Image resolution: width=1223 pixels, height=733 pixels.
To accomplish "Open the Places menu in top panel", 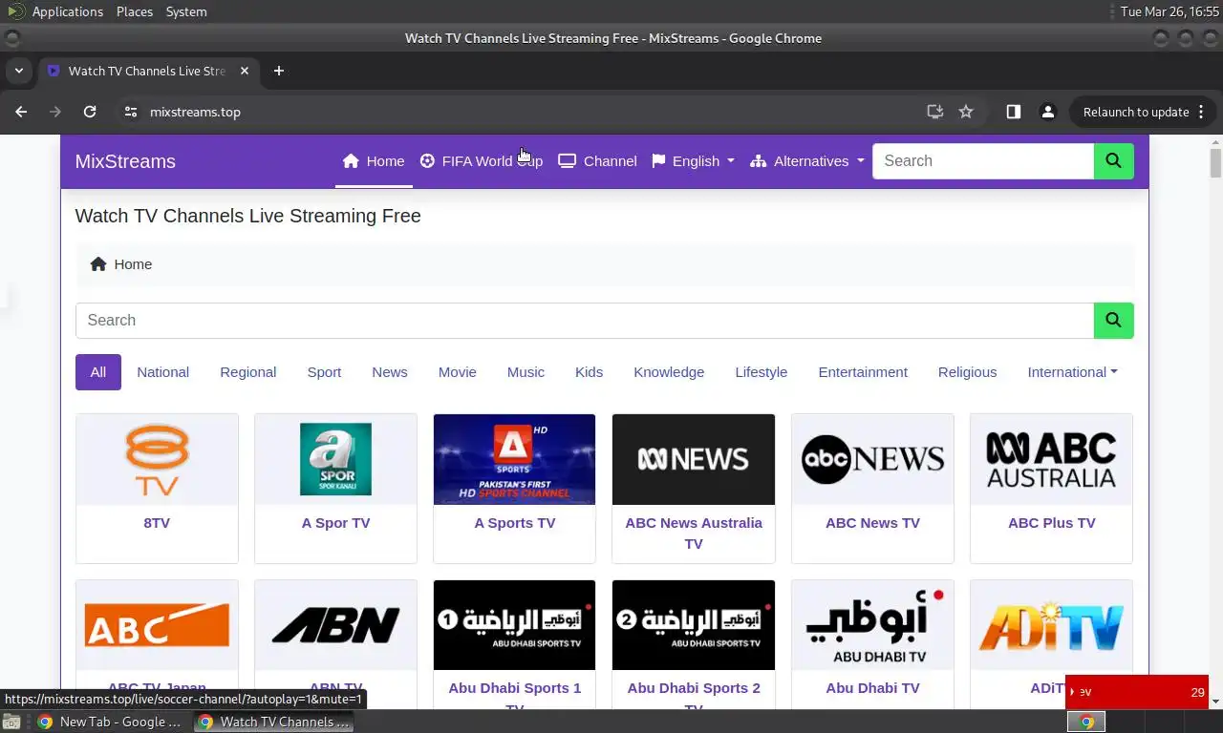I will click(x=135, y=11).
